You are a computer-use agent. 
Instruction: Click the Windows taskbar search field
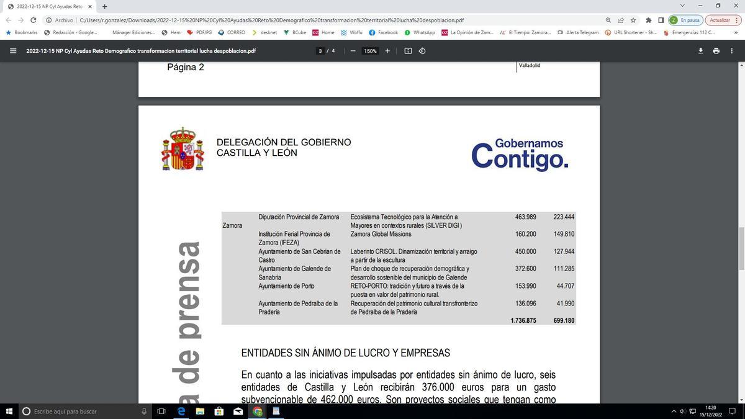81,412
